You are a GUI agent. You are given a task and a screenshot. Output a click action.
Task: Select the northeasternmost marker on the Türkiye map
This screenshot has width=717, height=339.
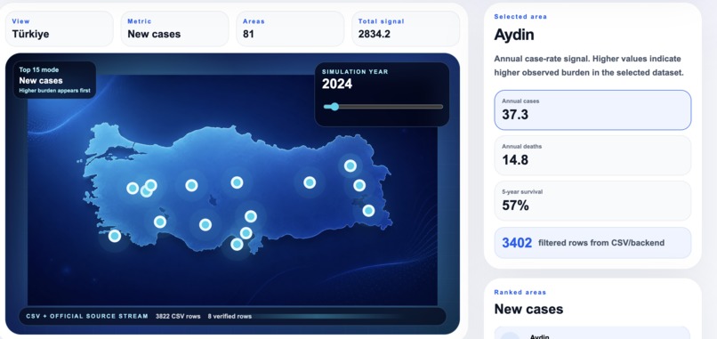click(350, 165)
